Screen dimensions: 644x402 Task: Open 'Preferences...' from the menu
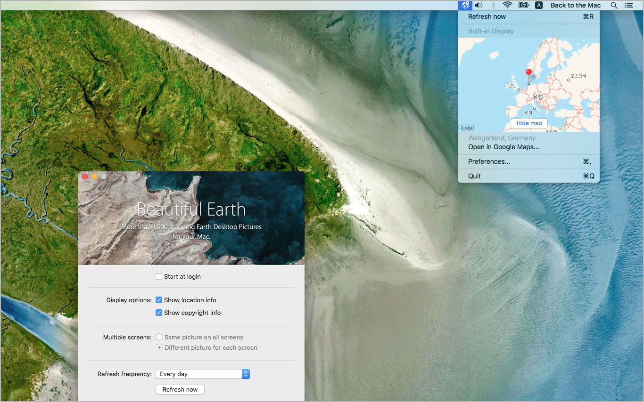point(529,161)
